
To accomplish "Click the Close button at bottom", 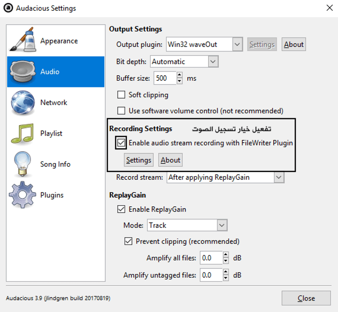I will click(306, 298).
